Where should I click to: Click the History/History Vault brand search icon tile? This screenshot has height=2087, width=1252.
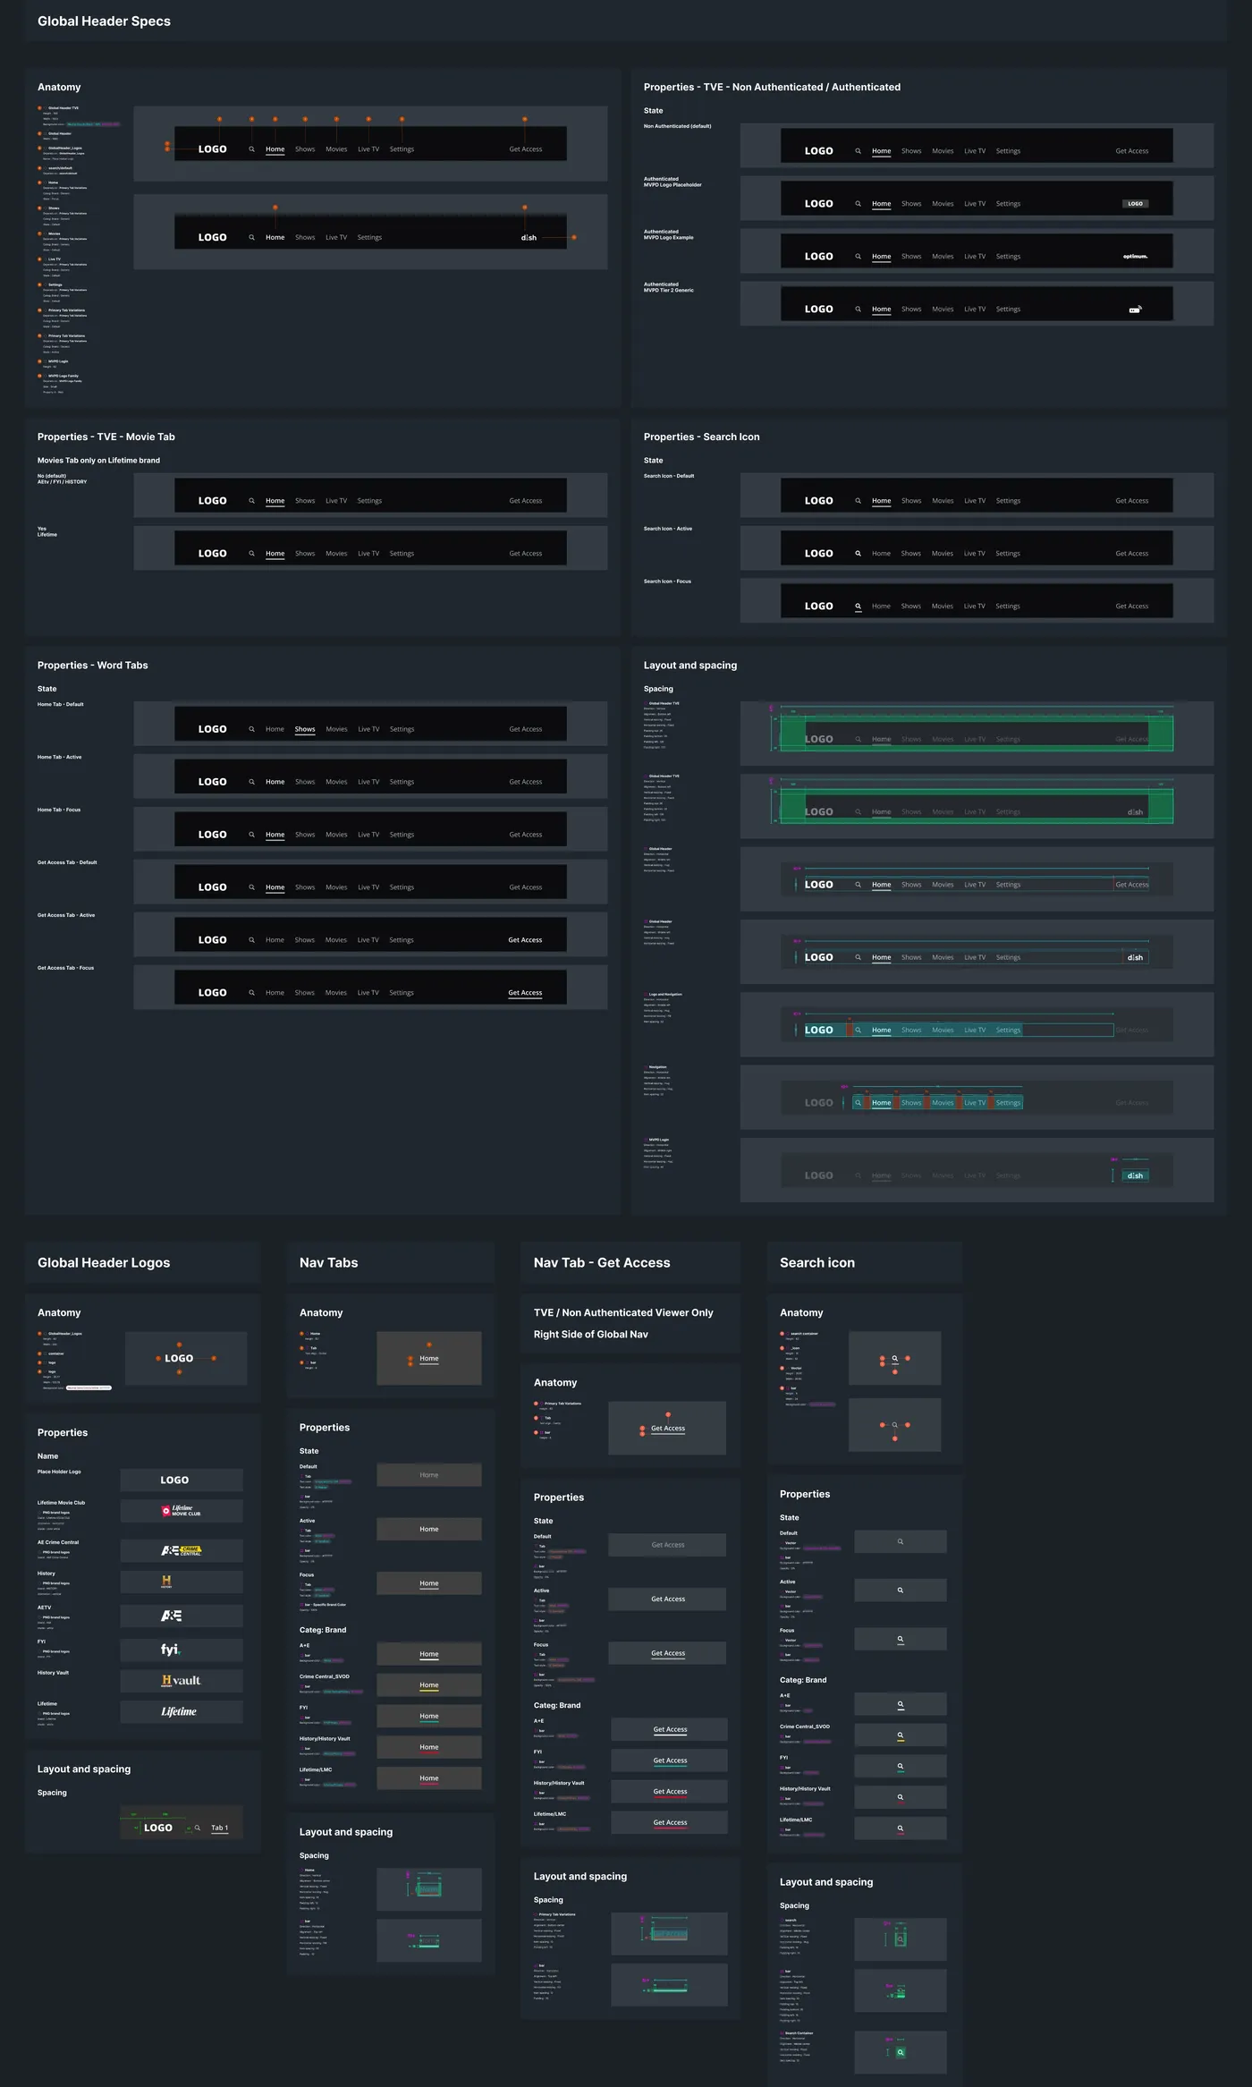(901, 1797)
